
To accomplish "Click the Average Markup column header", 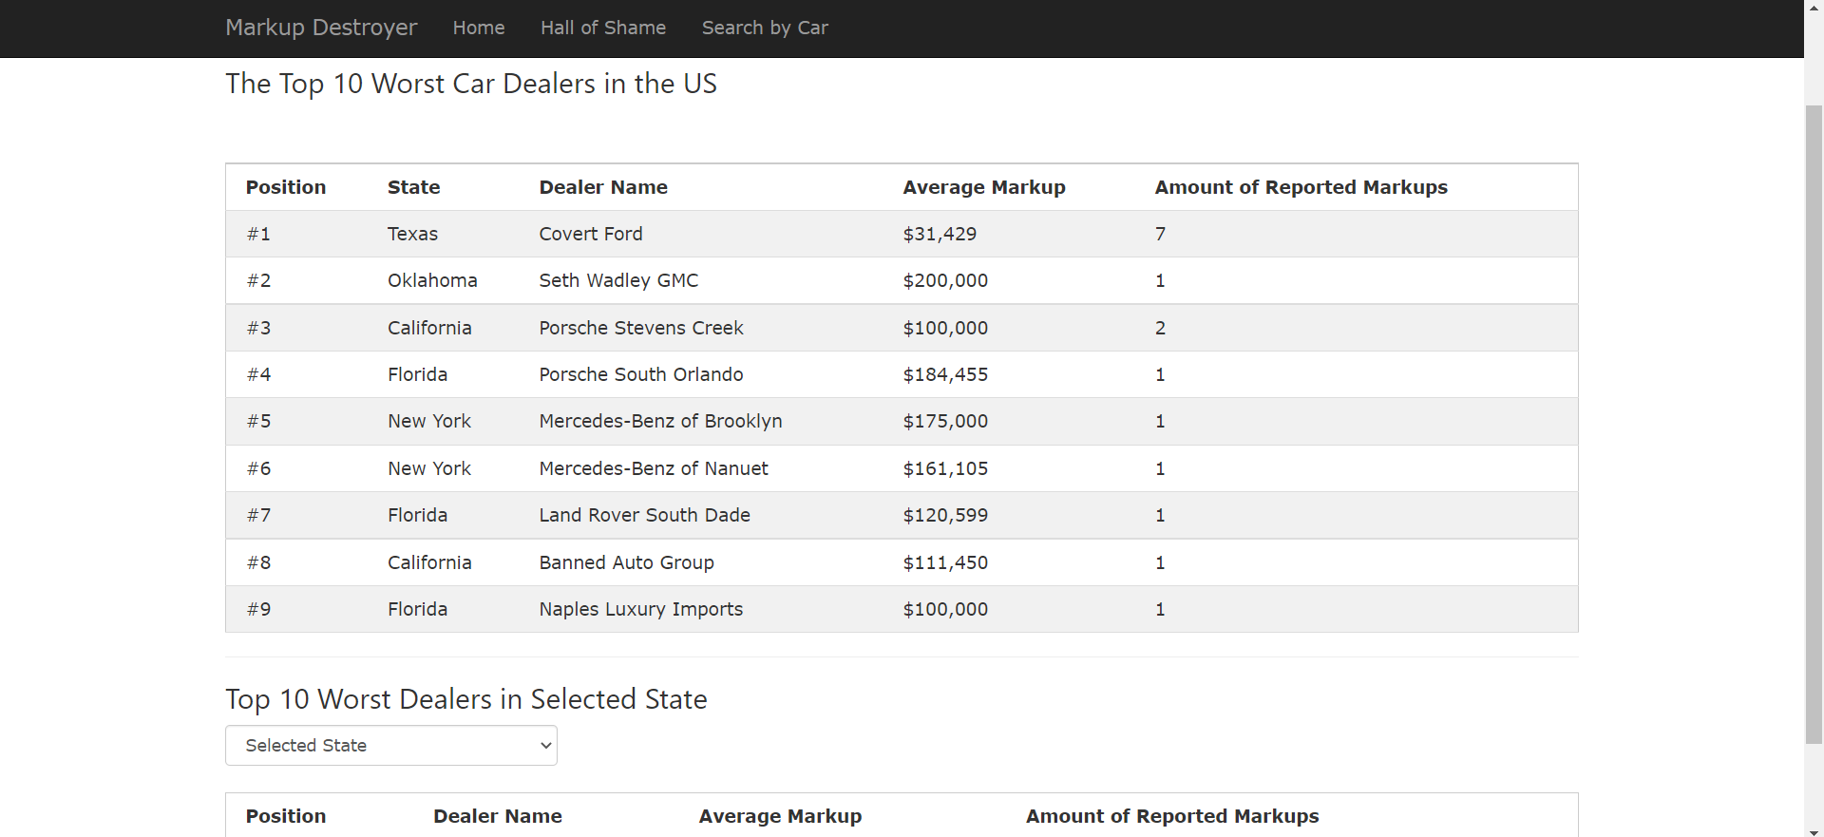I will (984, 187).
